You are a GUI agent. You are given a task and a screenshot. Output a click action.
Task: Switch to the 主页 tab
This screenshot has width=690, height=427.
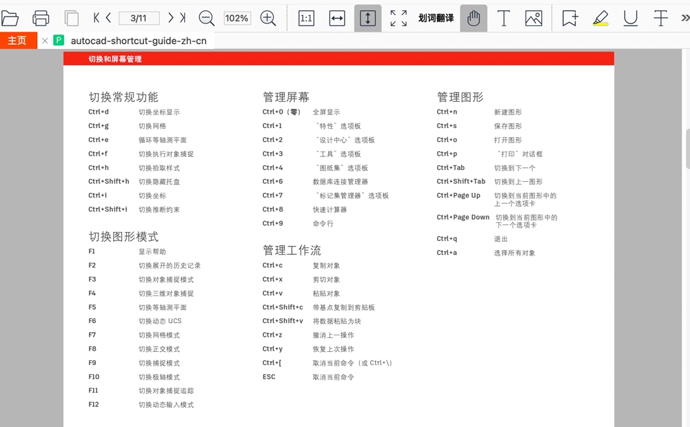point(18,40)
